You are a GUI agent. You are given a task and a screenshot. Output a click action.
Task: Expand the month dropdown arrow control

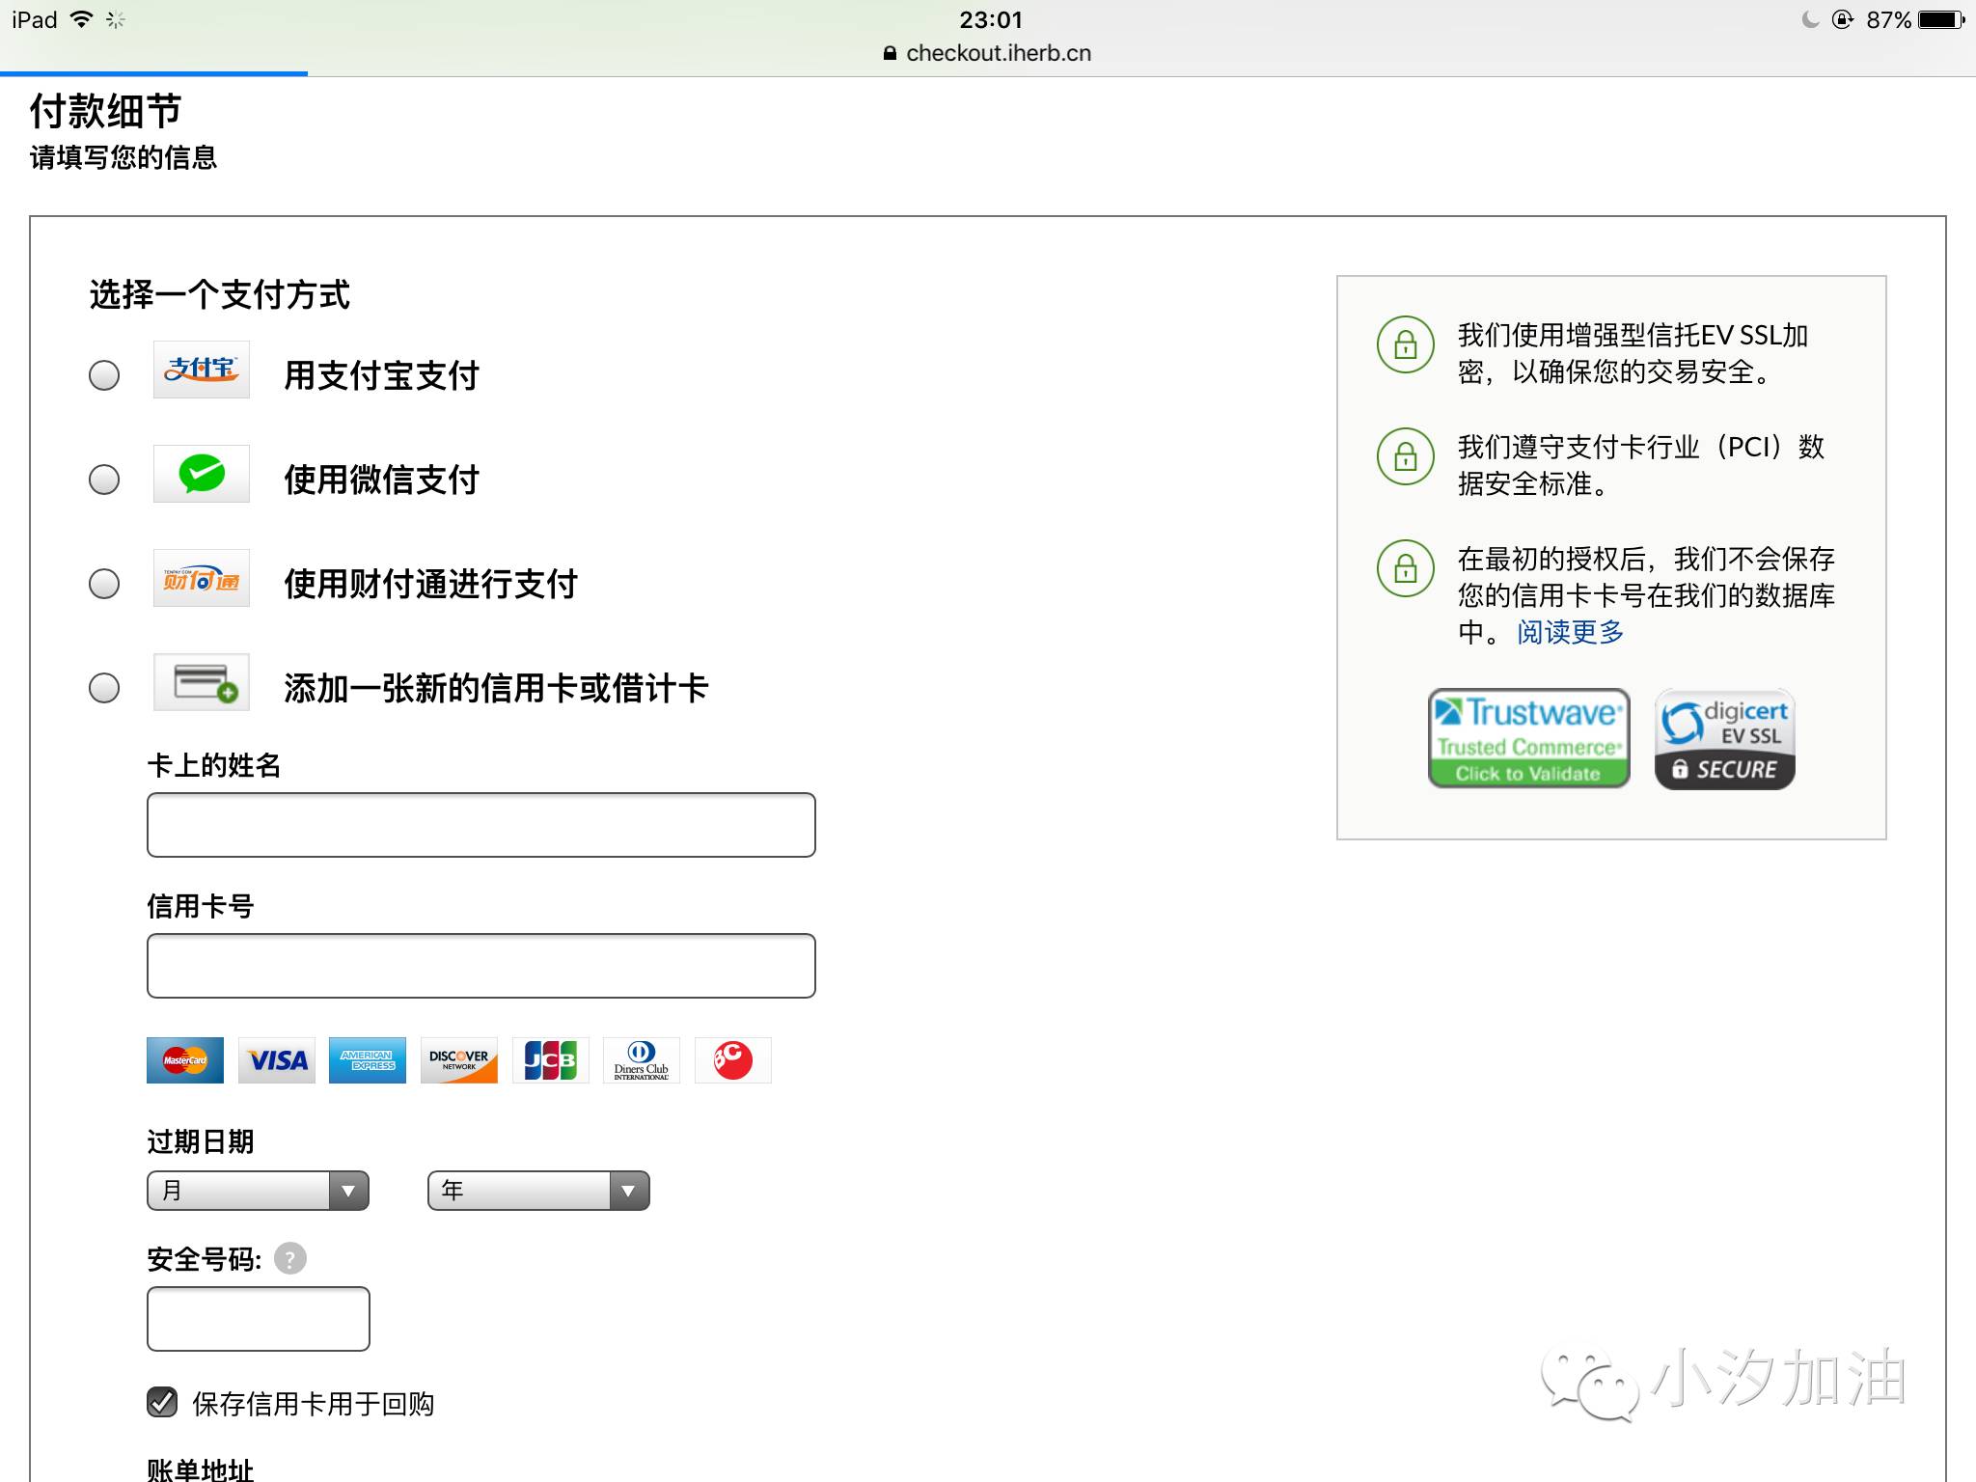coord(348,1190)
